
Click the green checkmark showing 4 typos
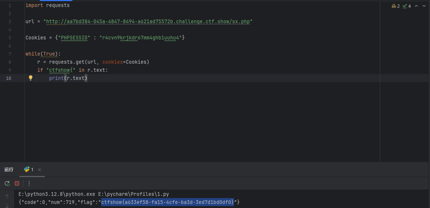coord(407,6)
